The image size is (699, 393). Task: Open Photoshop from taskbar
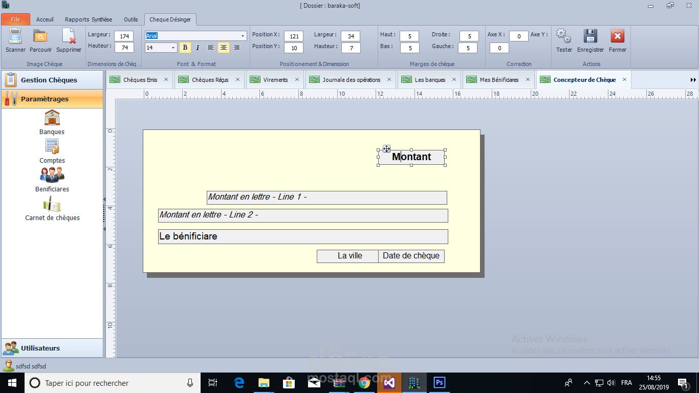click(440, 383)
